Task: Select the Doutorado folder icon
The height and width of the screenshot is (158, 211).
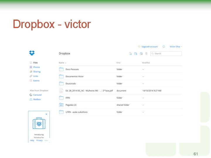Action: (61, 84)
